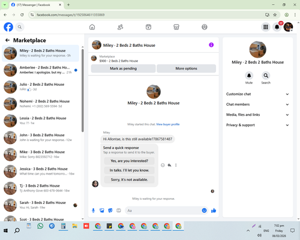Select the Miley - 2 Beds 2 Baths House chat
This screenshot has height=240, width=300.
(x=41, y=53)
